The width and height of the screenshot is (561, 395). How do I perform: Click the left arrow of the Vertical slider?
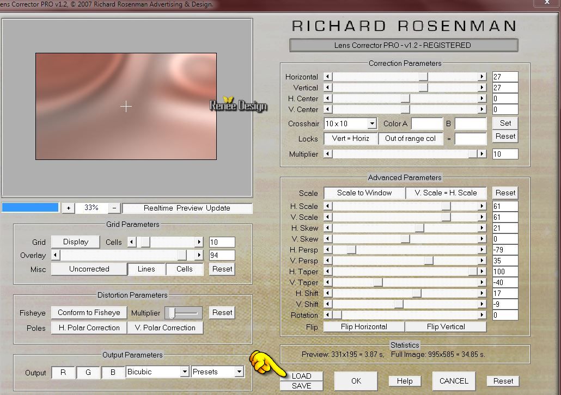click(328, 88)
